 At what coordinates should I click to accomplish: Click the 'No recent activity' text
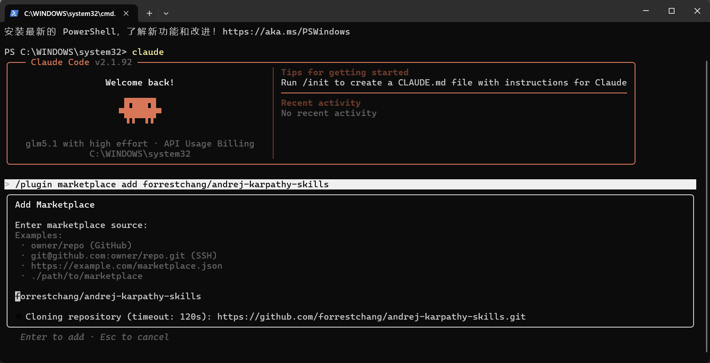(329, 113)
